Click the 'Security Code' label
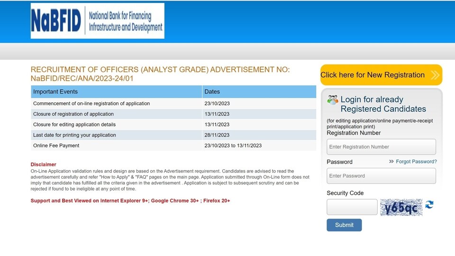 pyautogui.click(x=345, y=193)
